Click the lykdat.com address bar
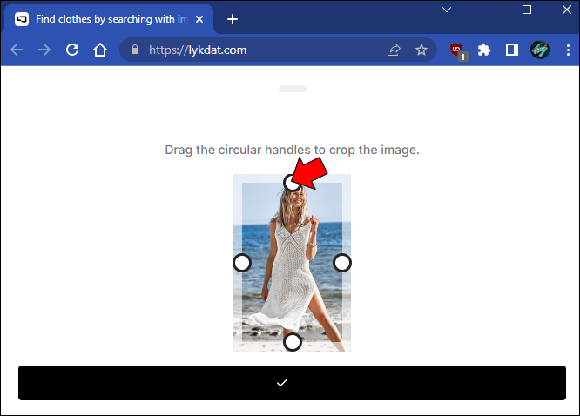Screen dimensions: 580x416 259,50
